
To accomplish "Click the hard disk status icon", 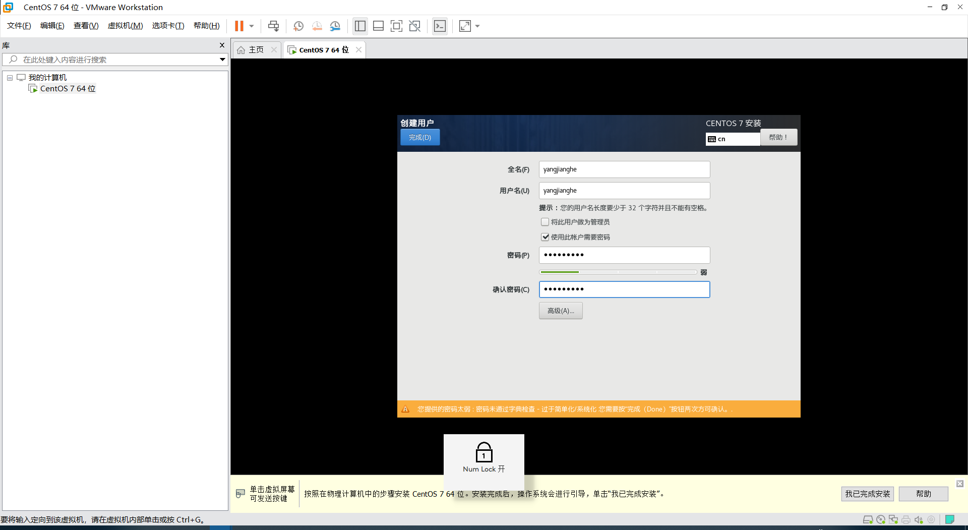I will pyautogui.click(x=868, y=519).
